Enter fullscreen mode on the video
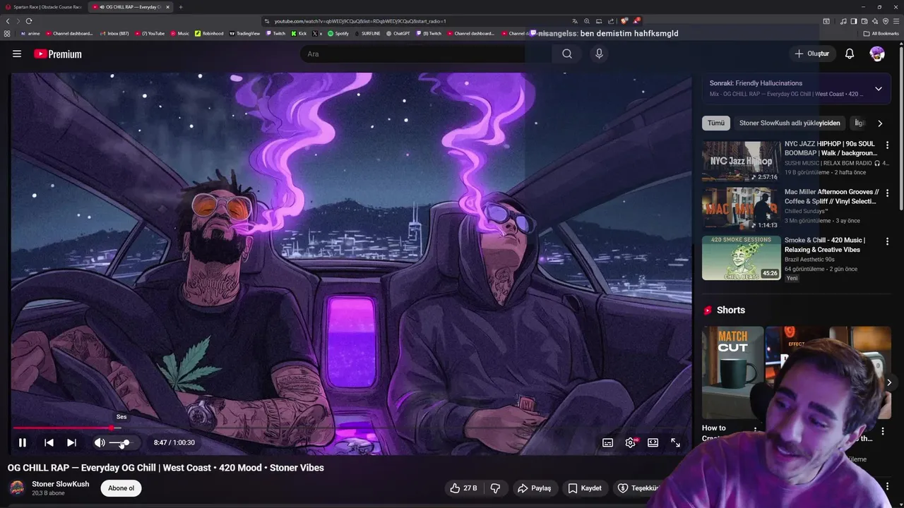Viewport: 904px width, 508px height. pyautogui.click(x=675, y=442)
